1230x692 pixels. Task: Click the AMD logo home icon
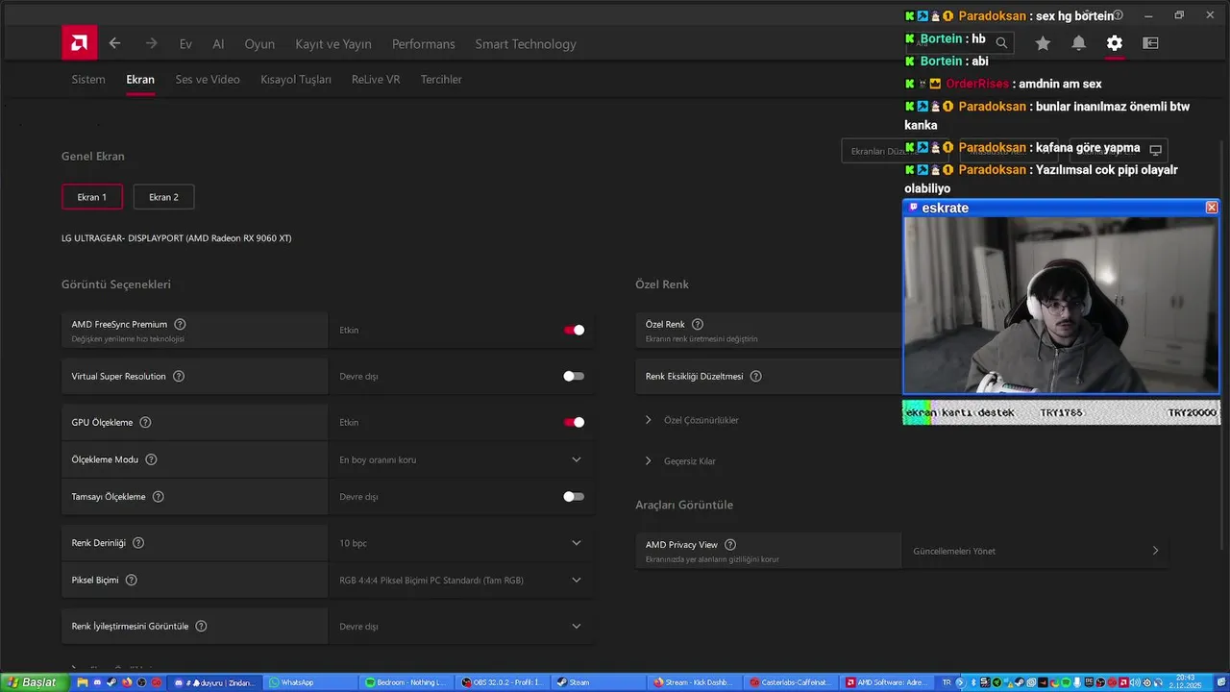pos(80,43)
